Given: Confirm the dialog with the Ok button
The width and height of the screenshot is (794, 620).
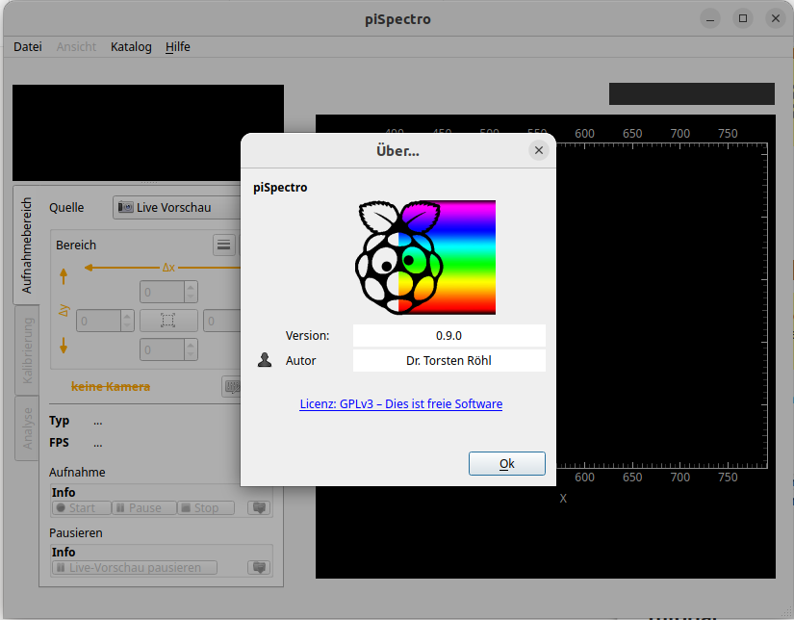Looking at the screenshot, I should pyautogui.click(x=507, y=464).
